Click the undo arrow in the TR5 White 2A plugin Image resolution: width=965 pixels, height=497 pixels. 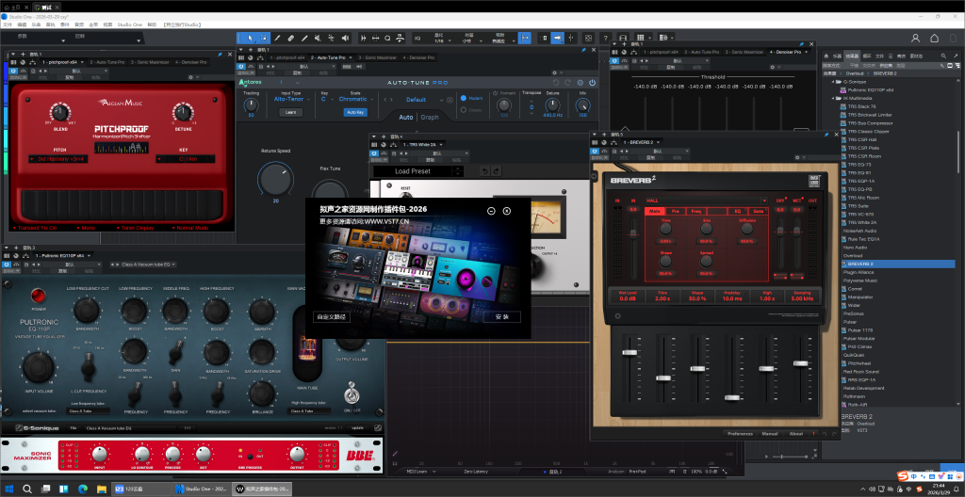point(485,170)
